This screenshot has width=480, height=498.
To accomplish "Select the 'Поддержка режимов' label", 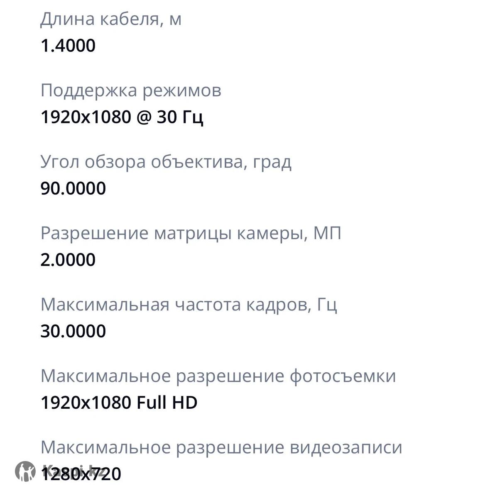I will 131,90.
